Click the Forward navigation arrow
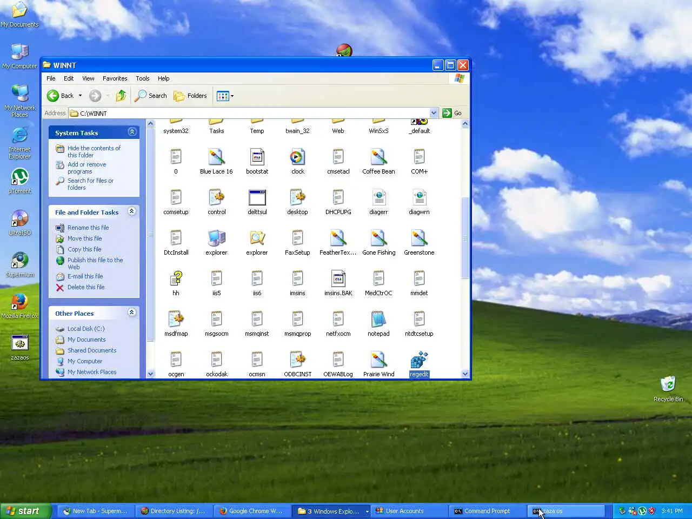 tap(95, 96)
